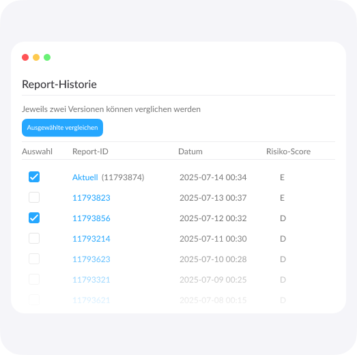Enable the checkbox for report 11793321
357x355 pixels.
tap(34, 279)
